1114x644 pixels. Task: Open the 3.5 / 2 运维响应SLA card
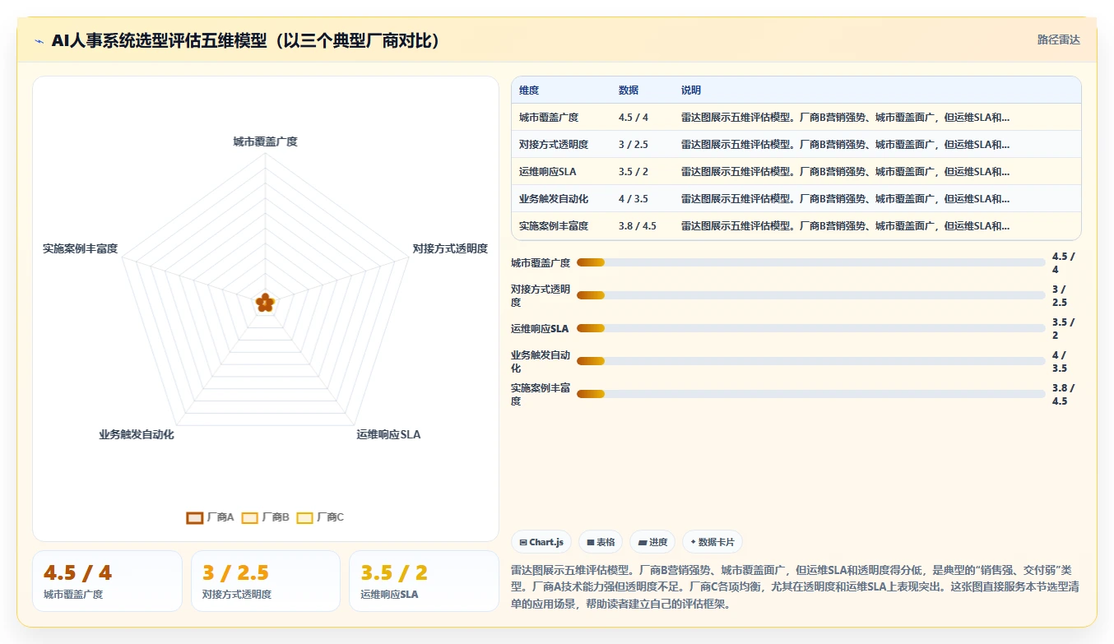pos(424,581)
